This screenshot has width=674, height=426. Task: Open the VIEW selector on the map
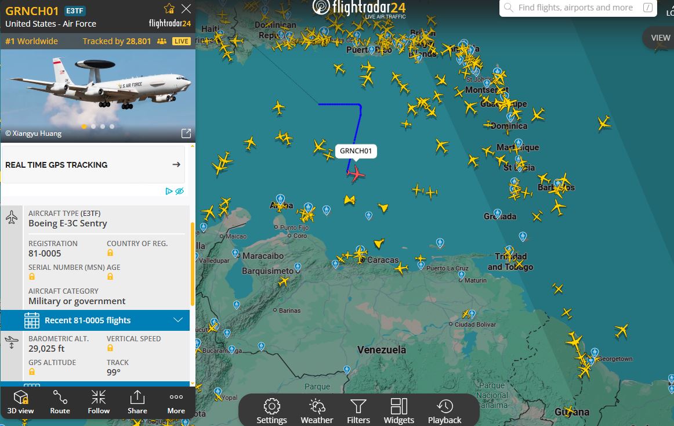(x=659, y=38)
